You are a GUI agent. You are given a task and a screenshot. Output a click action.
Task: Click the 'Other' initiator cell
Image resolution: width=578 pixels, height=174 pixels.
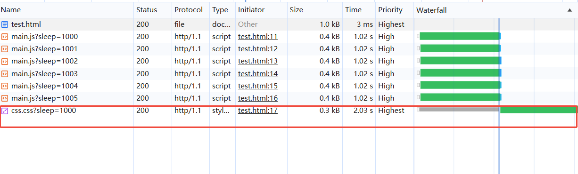click(248, 24)
